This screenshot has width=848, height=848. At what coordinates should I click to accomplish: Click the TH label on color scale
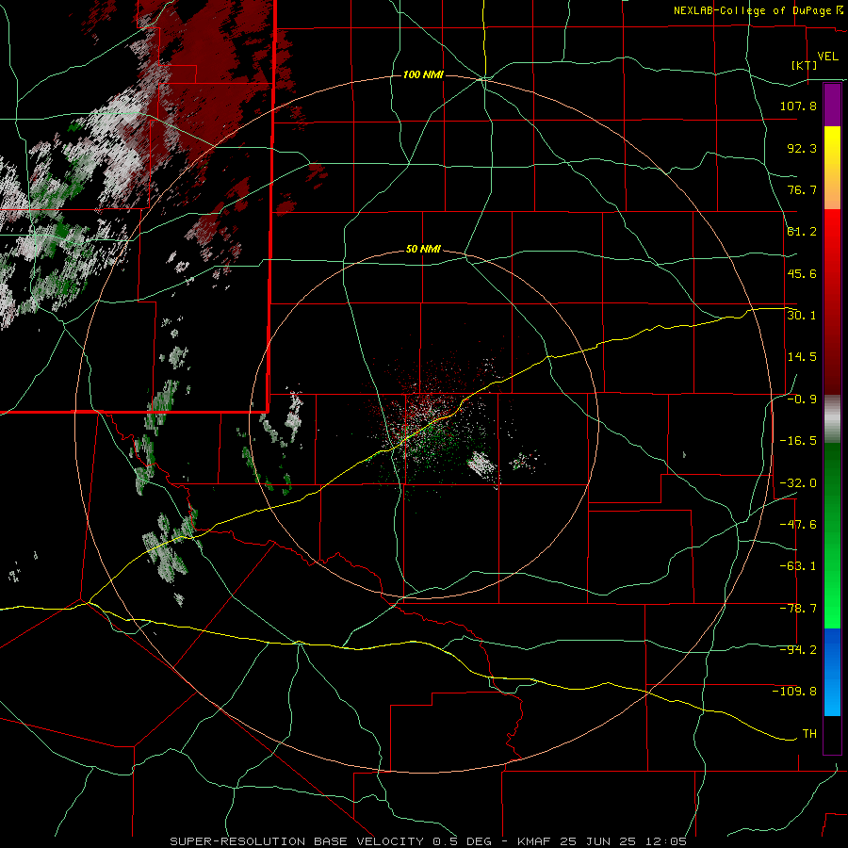click(809, 734)
